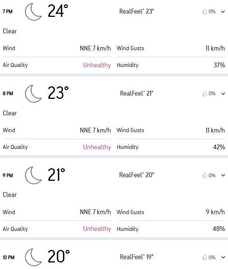Open the Unhealthy air quality link at 7 PM
This screenshot has height=269, width=228.
(x=97, y=65)
